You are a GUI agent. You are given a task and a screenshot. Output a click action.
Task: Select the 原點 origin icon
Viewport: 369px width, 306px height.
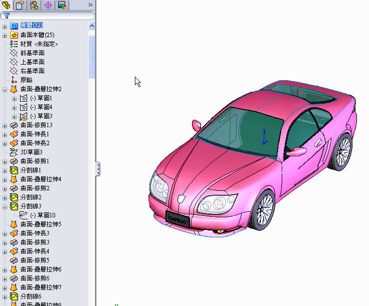pos(14,80)
